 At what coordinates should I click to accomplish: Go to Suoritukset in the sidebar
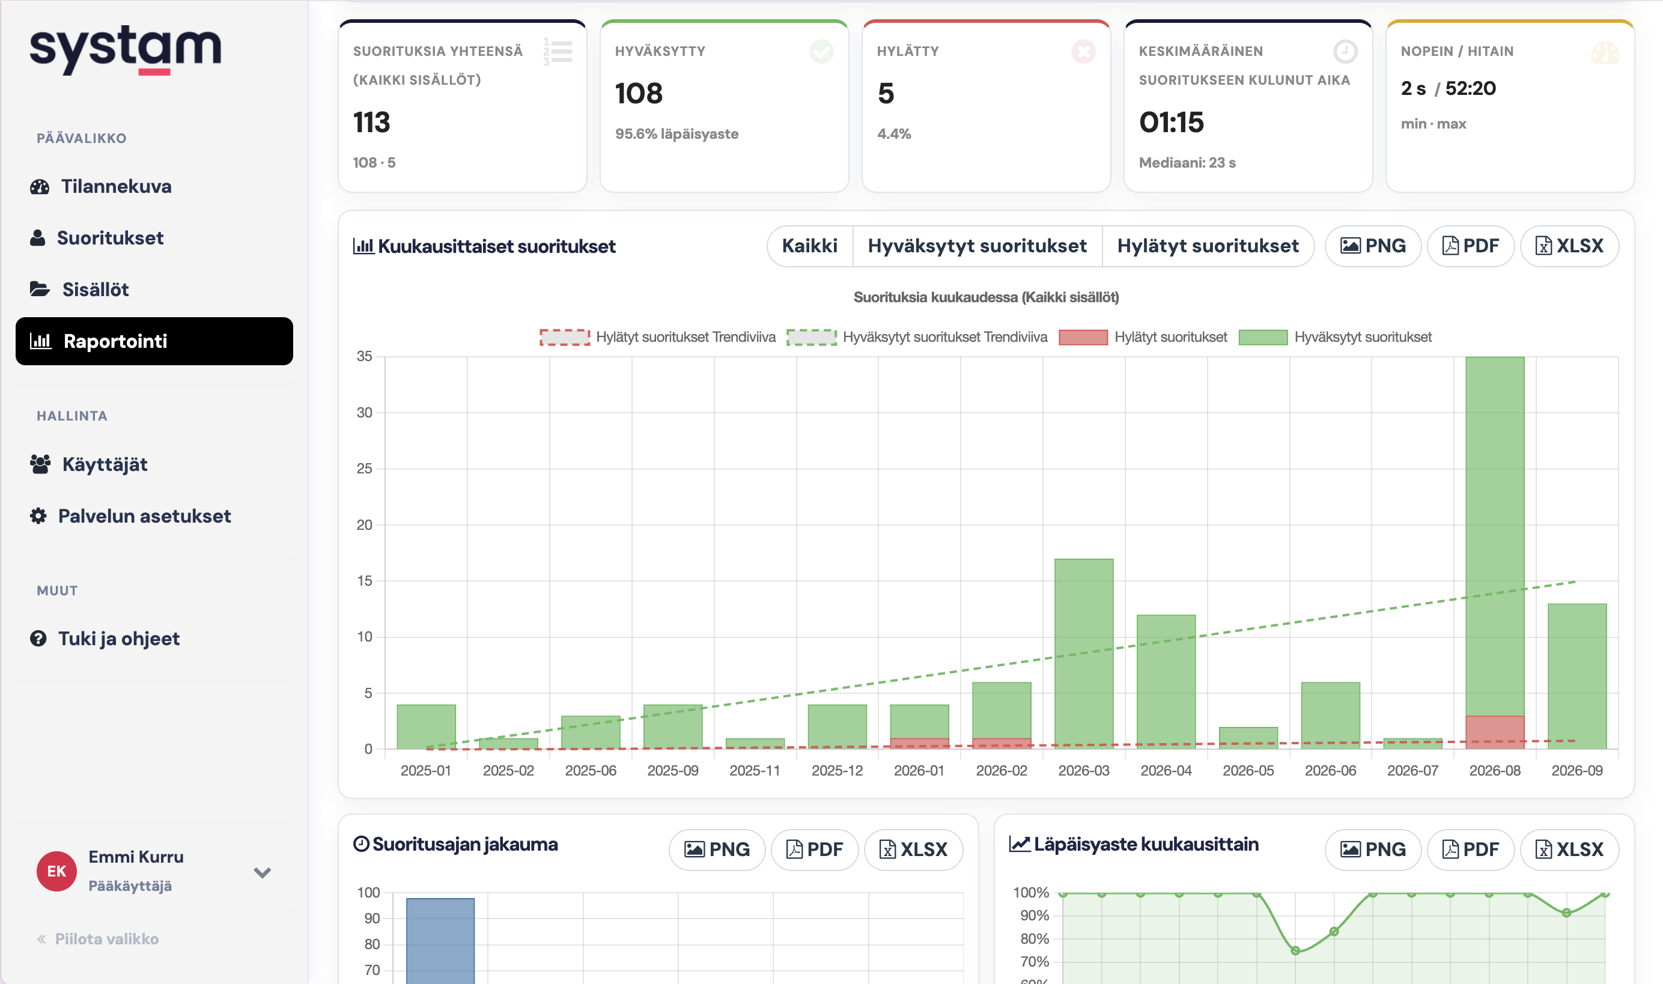tap(154, 238)
